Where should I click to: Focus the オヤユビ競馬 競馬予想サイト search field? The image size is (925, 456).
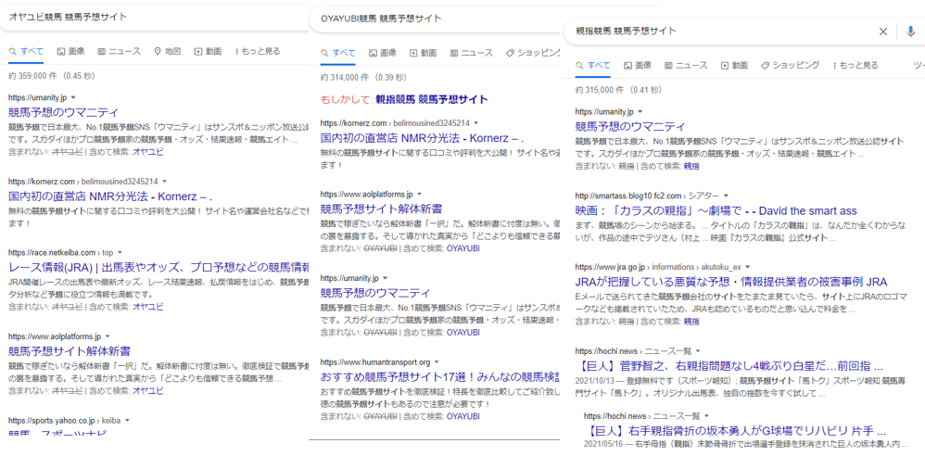(153, 17)
